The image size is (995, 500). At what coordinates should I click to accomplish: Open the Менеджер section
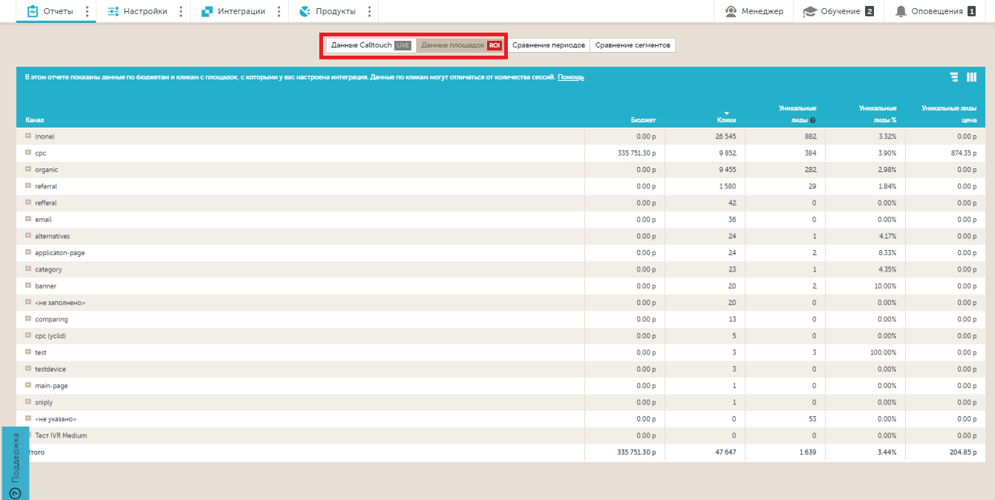pyautogui.click(x=754, y=11)
